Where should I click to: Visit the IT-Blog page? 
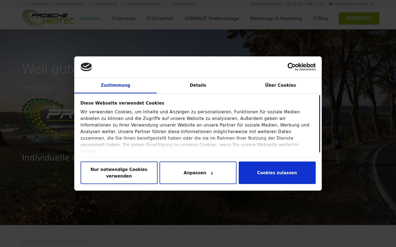pos(320,18)
